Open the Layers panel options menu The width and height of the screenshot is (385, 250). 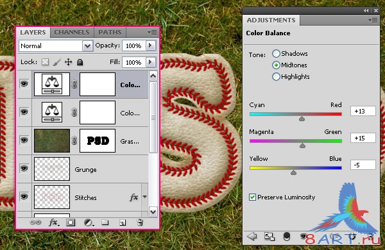152,33
